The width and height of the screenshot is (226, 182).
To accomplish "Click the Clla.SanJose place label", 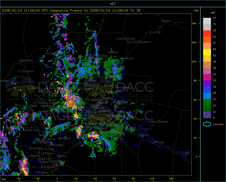I will [125, 39].
